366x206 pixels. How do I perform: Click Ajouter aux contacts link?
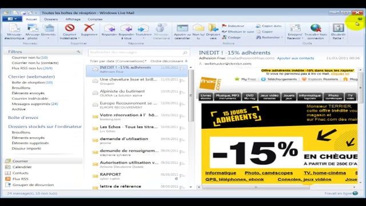(x=296, y=58)
